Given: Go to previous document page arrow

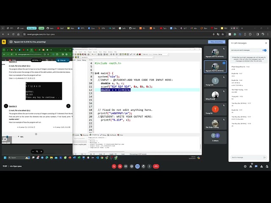Looking at the screenshot, I should pyautogui.click(x=6, y=106).
